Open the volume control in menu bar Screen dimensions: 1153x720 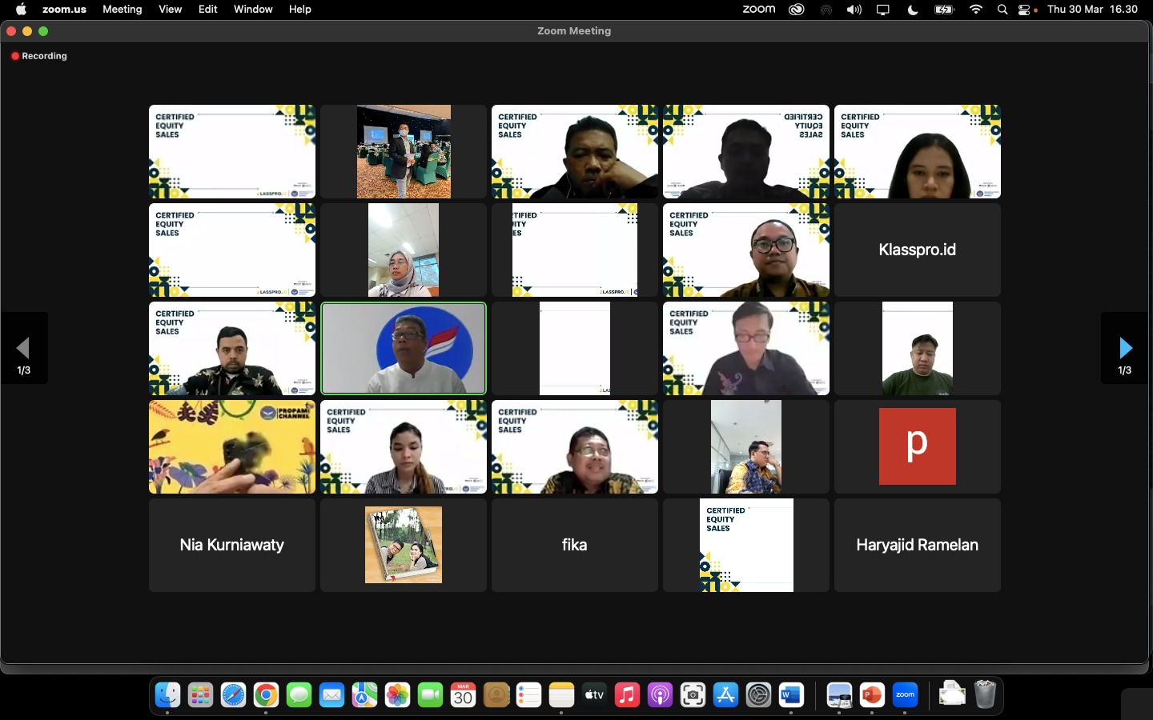[854, 10]
